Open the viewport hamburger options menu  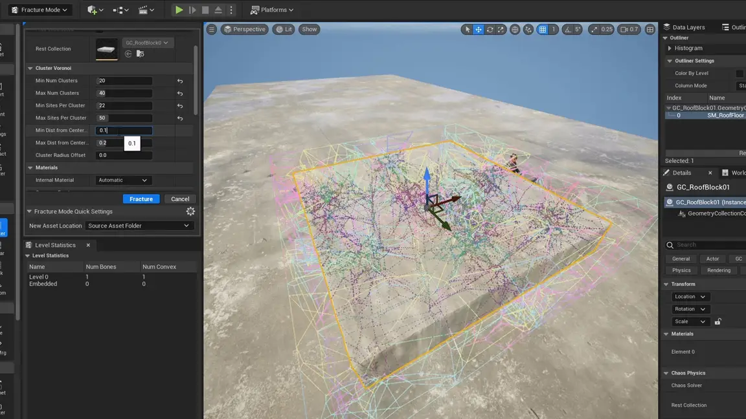tap(212, 30)
